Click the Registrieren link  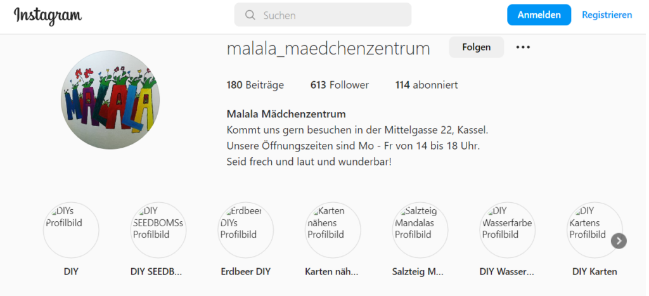(607, 15)
